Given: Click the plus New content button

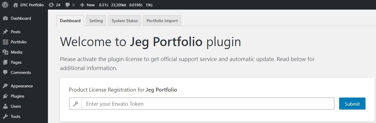Looking at the screenshot, I should [87, 5].
